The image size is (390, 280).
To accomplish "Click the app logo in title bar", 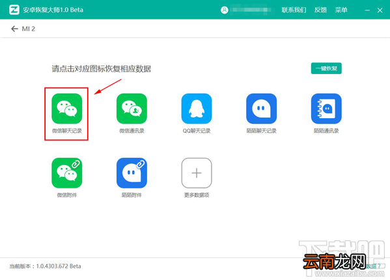I will (14, 10).
